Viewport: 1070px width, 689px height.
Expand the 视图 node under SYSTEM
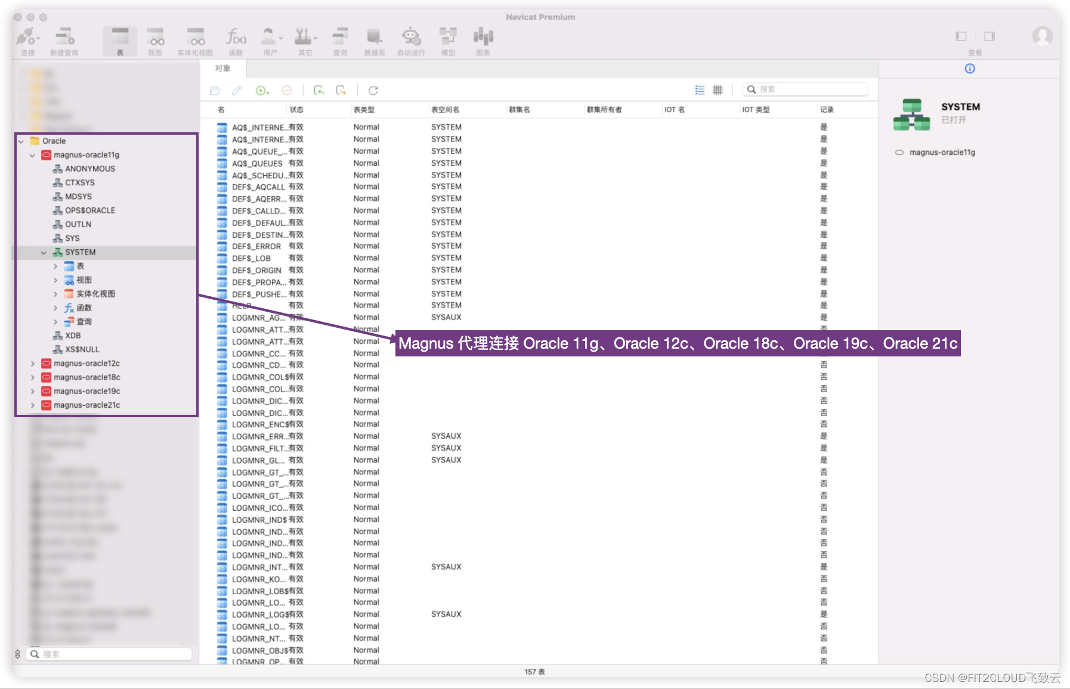55,280
